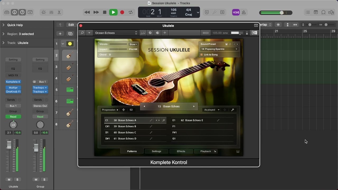Enable the Link to Song checkbox

tap(201, 55)
